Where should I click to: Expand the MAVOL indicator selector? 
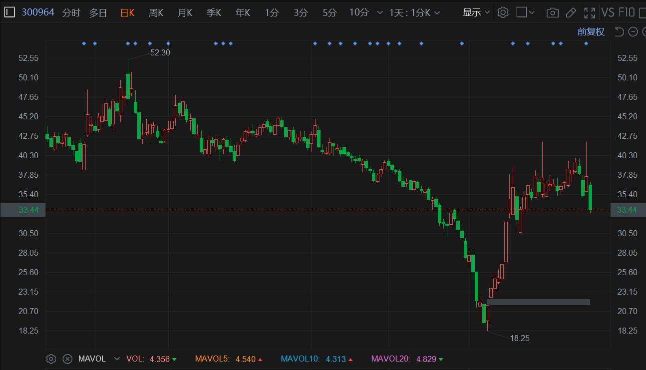pos(117,359)
